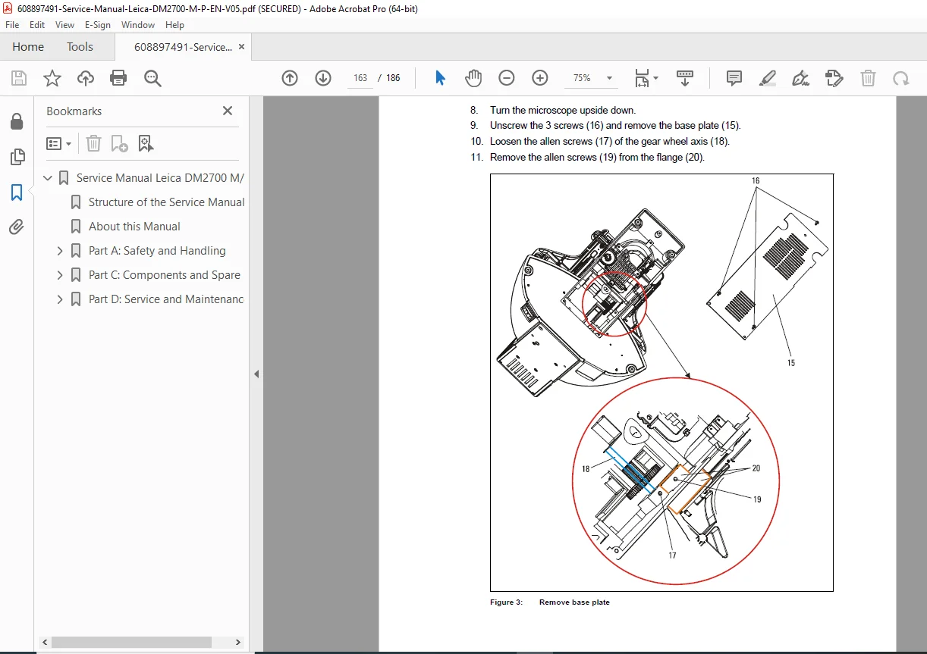Select Service Manual Leica DM2700 bookmark
The image size is (927, 654).
point(160,178)
